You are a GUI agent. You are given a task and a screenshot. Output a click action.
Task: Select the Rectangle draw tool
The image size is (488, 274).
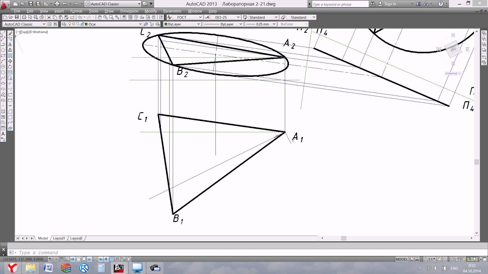point(3,56)
